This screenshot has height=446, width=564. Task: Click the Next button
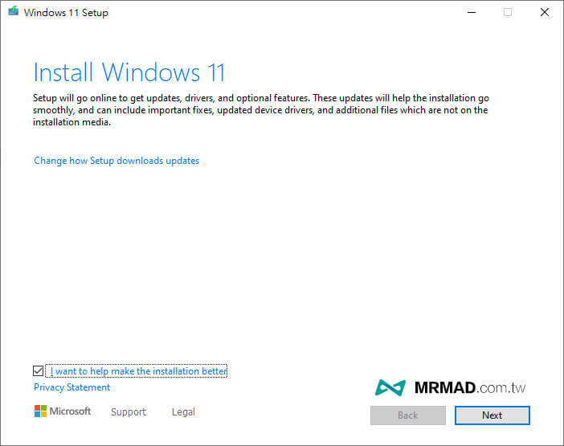pyautogui.click(x=492, y=415)
